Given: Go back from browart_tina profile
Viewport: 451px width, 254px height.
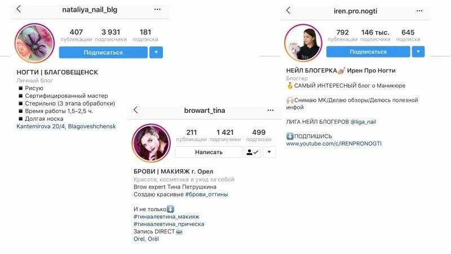Looking at the screenshot, I should 136,110.
